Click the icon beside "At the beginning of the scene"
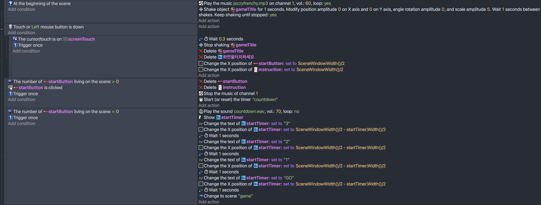 tap(10, 3)
